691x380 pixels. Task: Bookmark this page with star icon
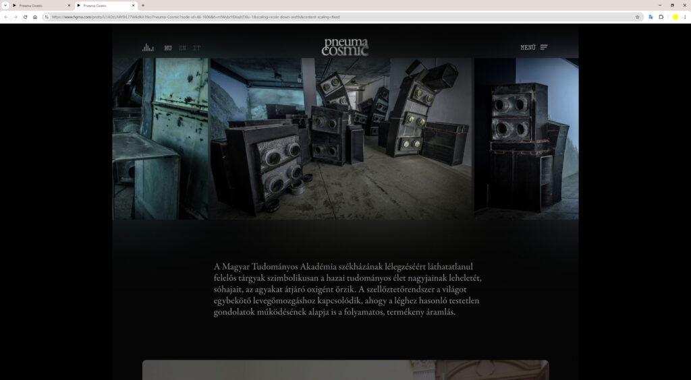point(637,17)
